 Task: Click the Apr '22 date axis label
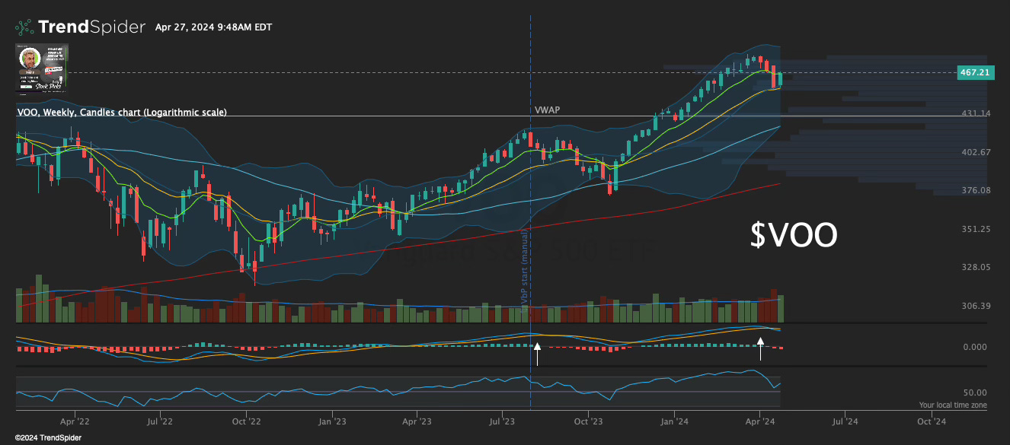74,420
